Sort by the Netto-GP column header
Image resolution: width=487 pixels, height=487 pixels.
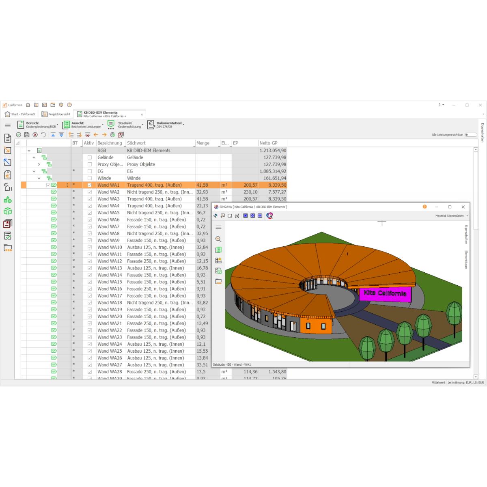273,143
